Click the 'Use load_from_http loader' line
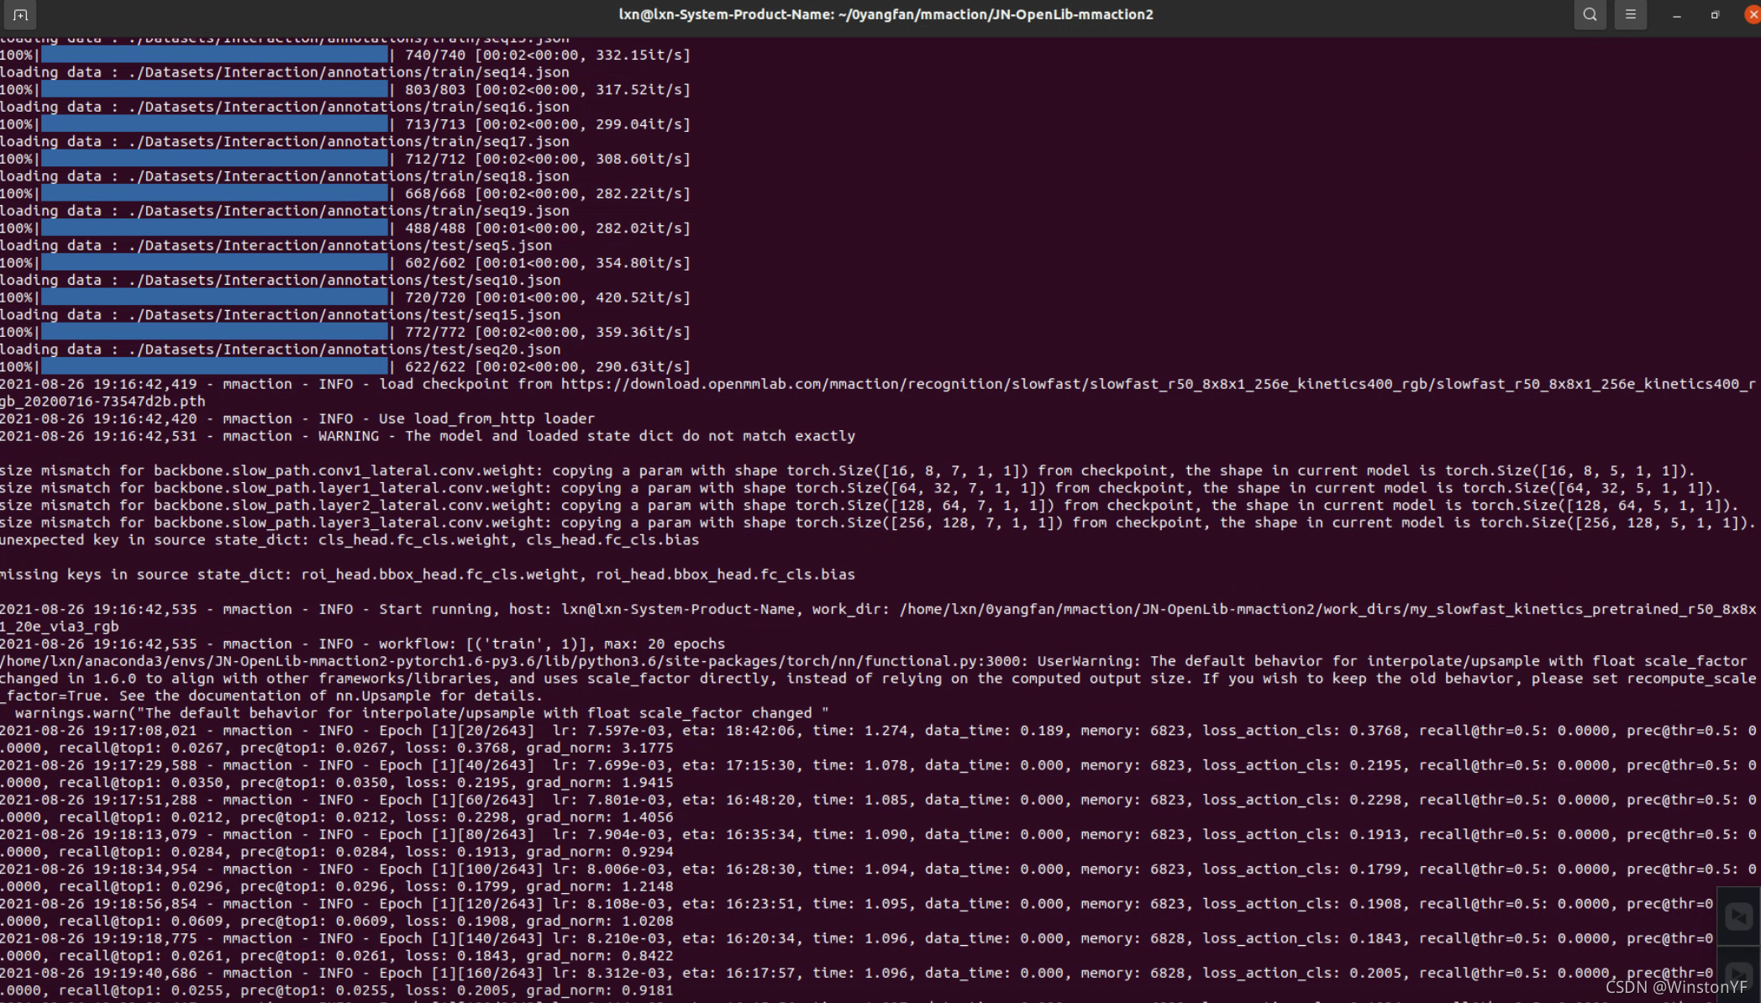The image size is (1761, 1003). pyautogui.click(x=297, y=418)
